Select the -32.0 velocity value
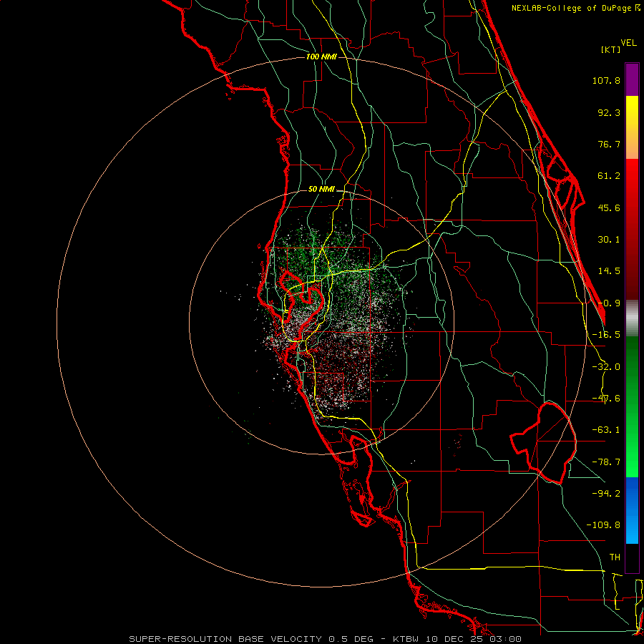The width and height of the screenshot is (644, 644). (606, 367)
